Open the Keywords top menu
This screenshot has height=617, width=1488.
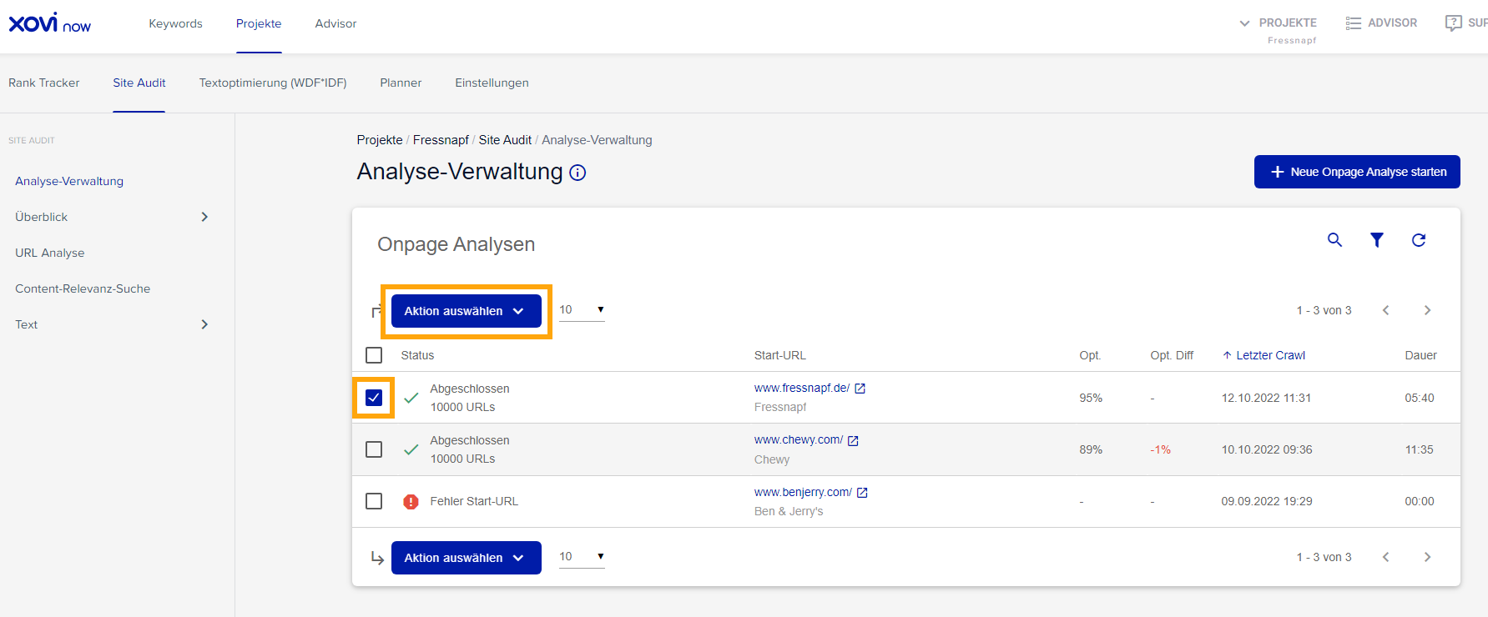pos(175,23)
